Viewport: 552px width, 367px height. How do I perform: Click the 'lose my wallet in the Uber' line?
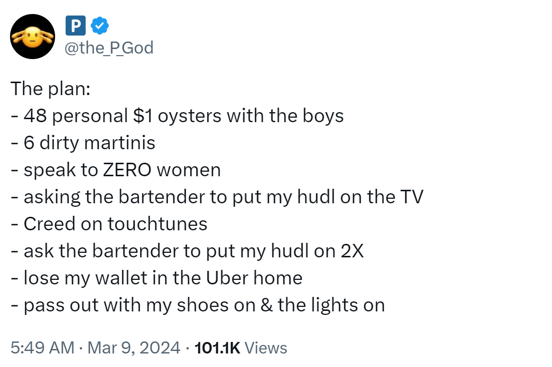point(157,278)
